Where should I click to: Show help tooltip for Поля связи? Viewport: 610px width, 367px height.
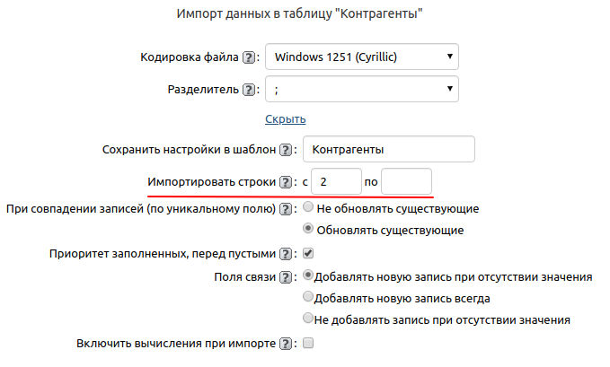pos(286,276)
